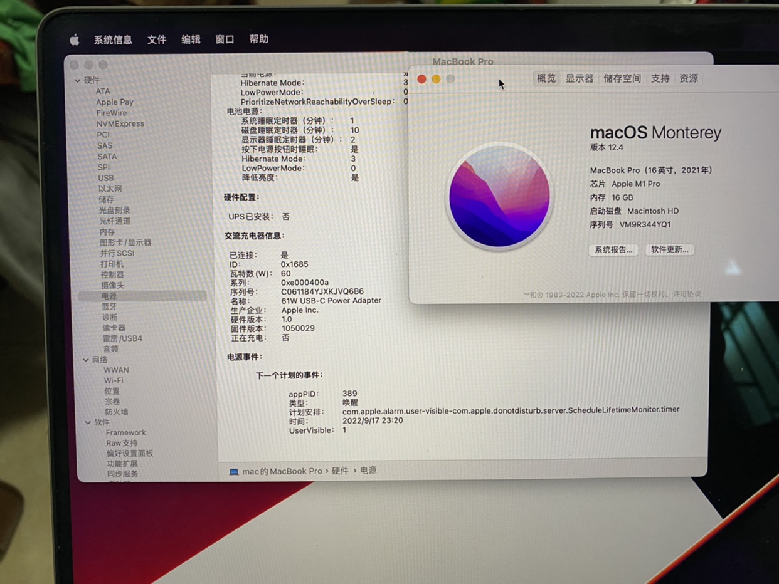Image resolution: width=779 pixels, height=584 pixels.
Task: Open the 帮助 menu
Action: point(258,39)
